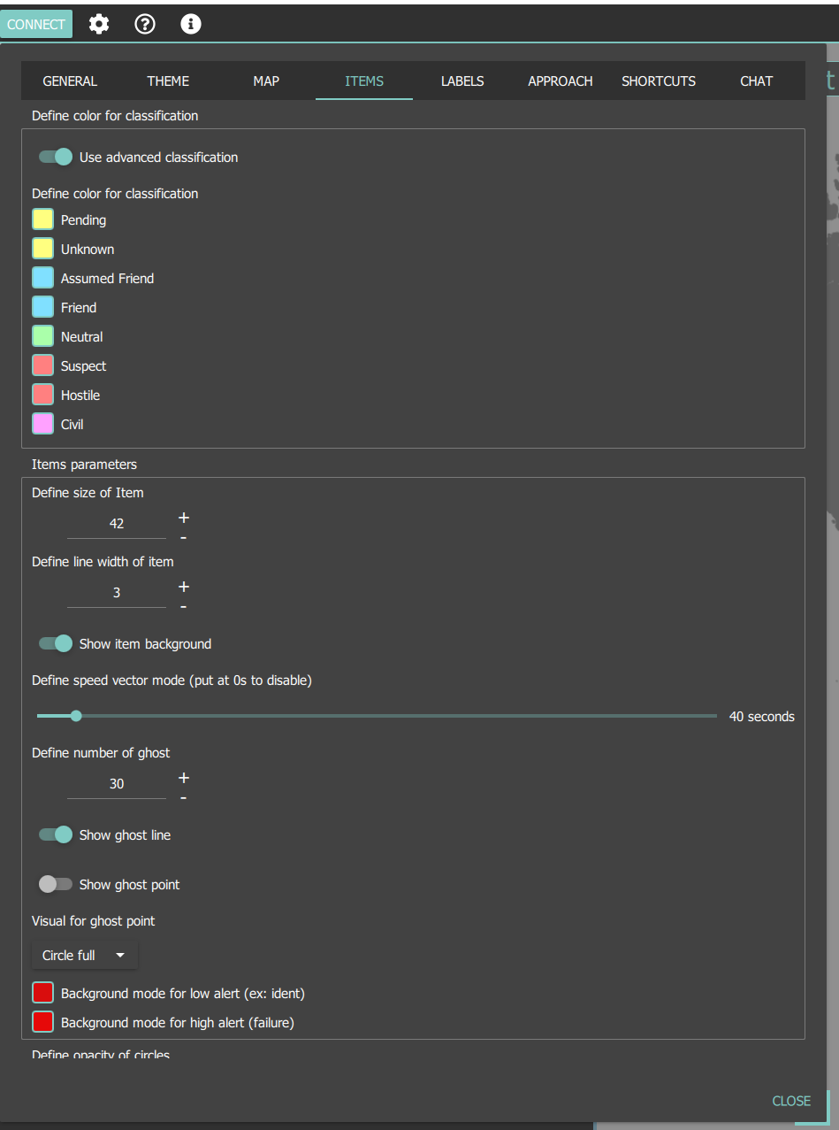Viewport: 839px width, 1130px height.
Task: Pick the Unknown classification color swatch
Action: tap(42, 249)
